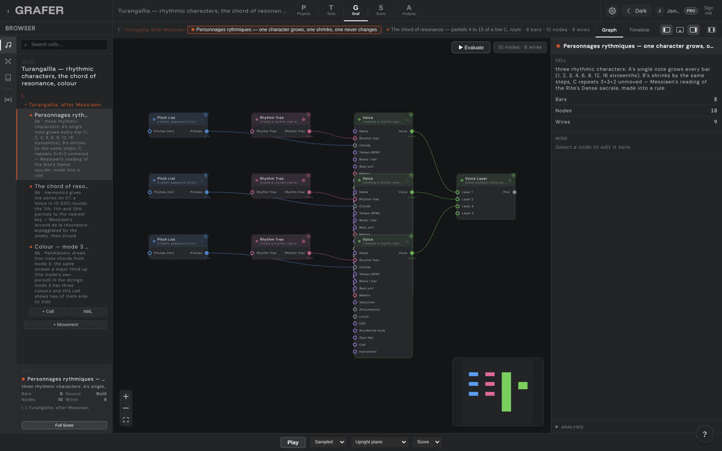The height and width of the screenshot is (451, 722).
Task: Click the Sign out link
Action: (708, 11)
